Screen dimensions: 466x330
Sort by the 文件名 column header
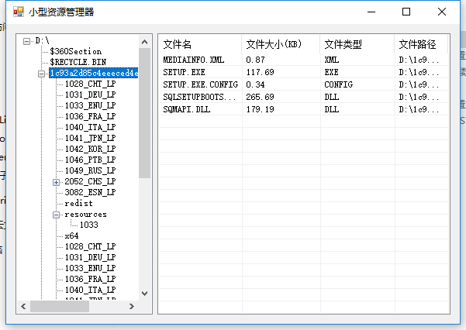tap(200, 45)
